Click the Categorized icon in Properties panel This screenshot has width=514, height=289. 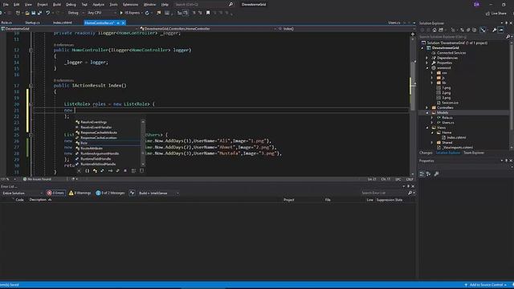click(422, 174)
